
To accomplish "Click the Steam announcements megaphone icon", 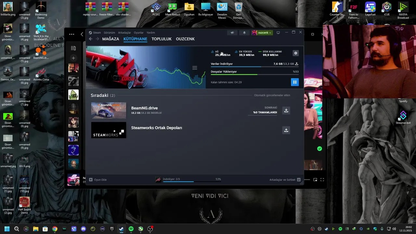I will [x=232, y=32].
